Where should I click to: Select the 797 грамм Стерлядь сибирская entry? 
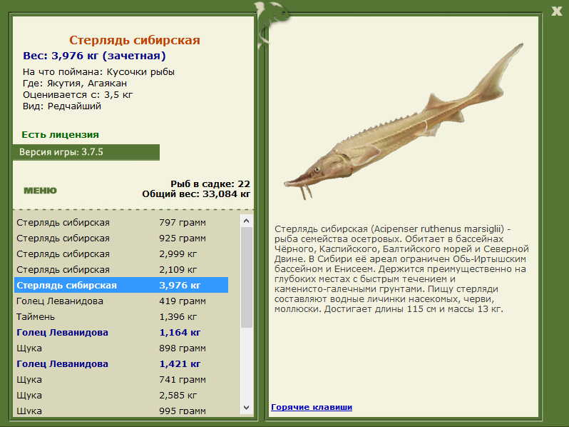pos(121,222)
